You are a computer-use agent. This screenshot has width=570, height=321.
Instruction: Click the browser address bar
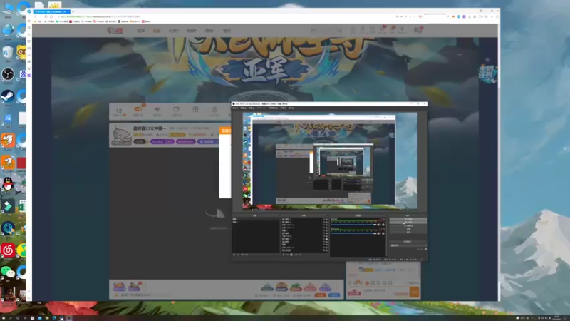click(x=225, y=16)
